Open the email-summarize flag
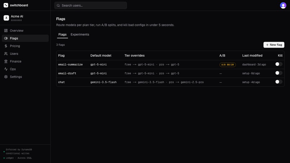 tap(70, 64)
